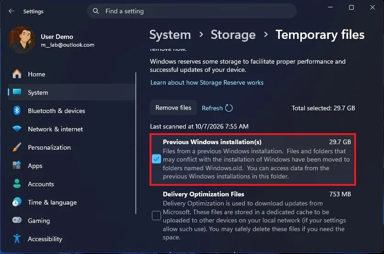Uncheck Previous Windows installation(s) checkbox
Screen dimensions: 384x254
(x=156, y=159)
